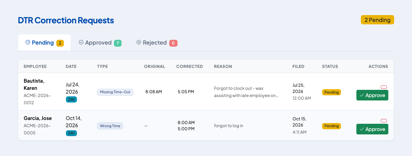
Task: Approve Karen Bautista's correction request
Action: [x=372, y=95]
